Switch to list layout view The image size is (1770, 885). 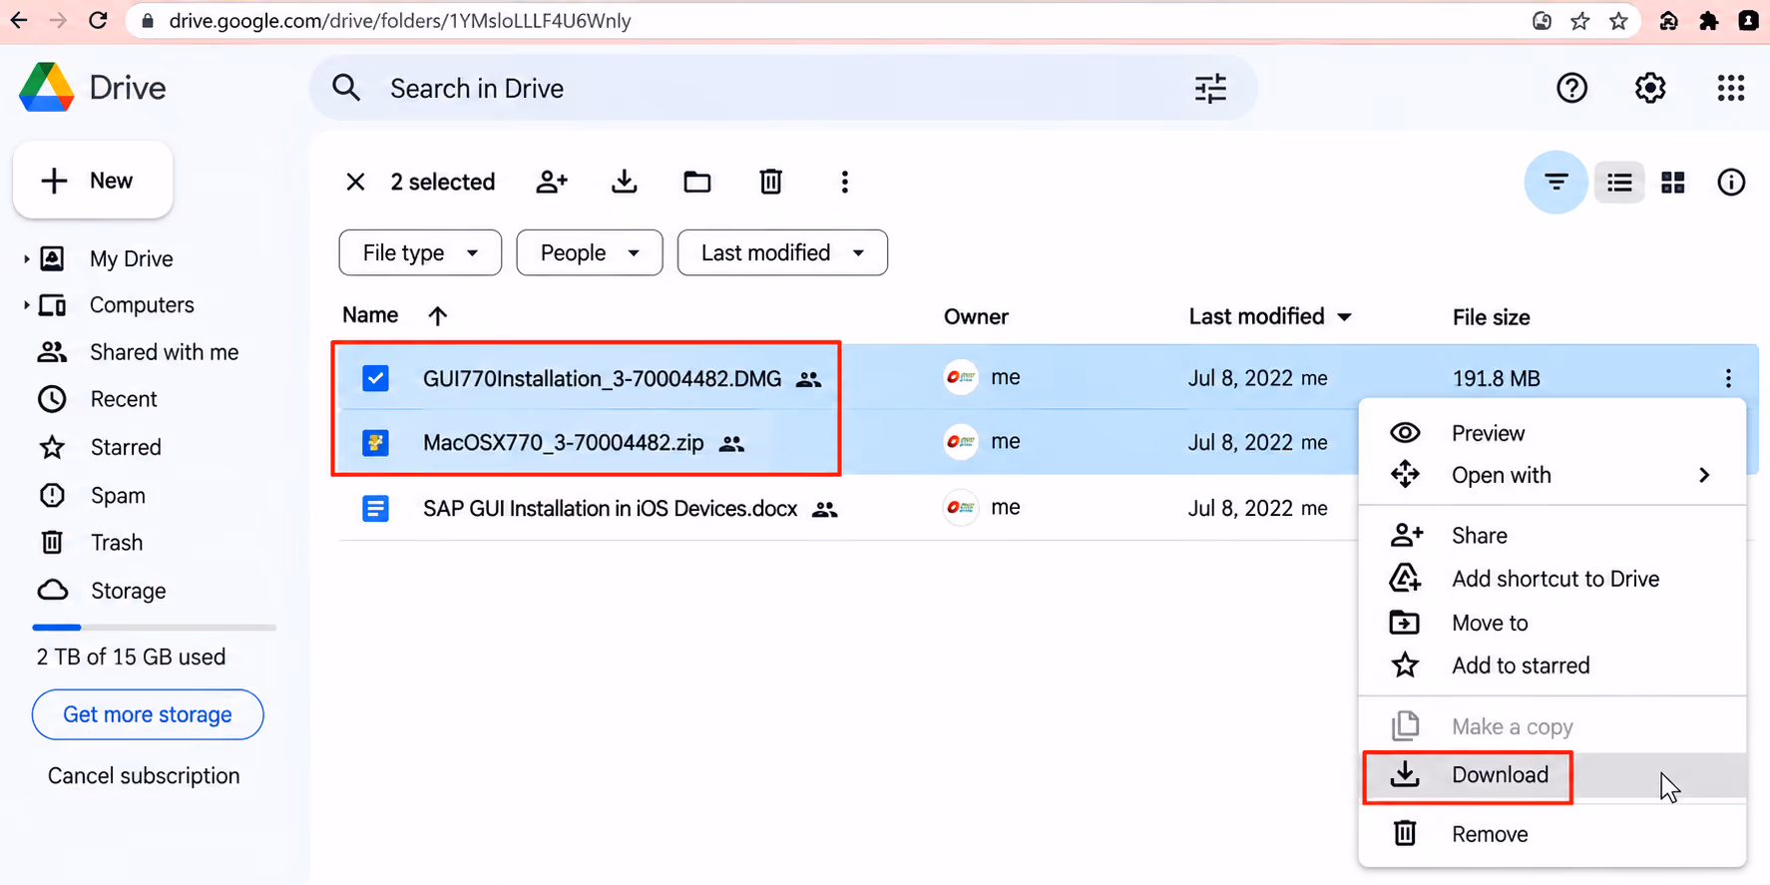click(x=1619, y=183)
